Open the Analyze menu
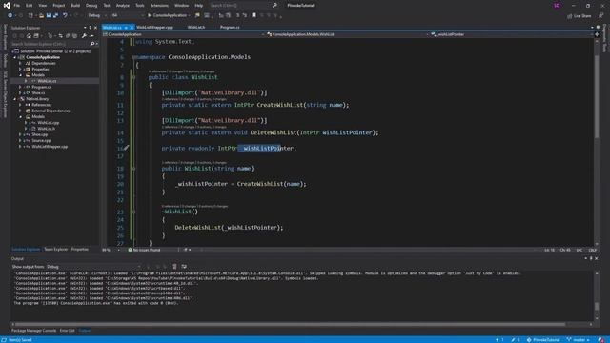The width and height of the screenshot is (610, 343). [123, 6]
